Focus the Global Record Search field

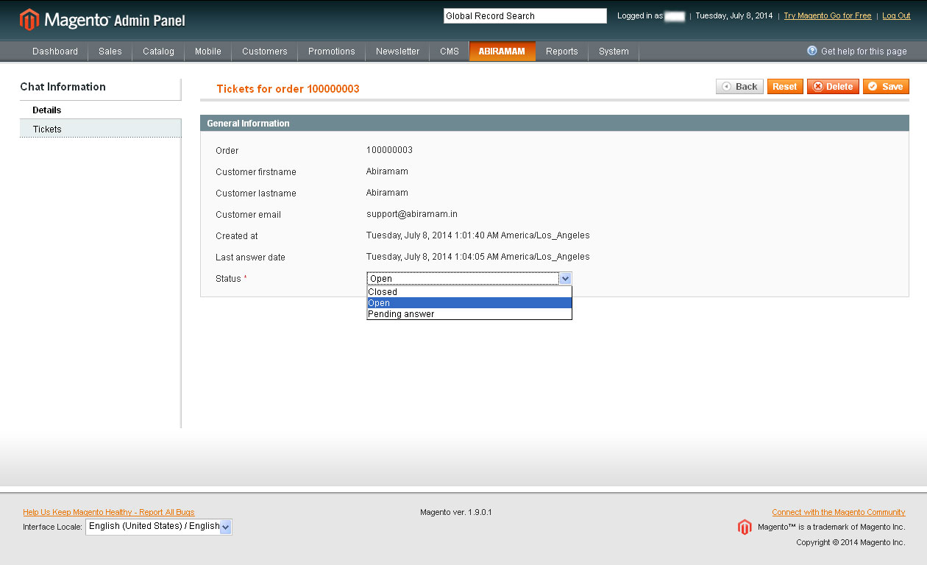point(525,15)
